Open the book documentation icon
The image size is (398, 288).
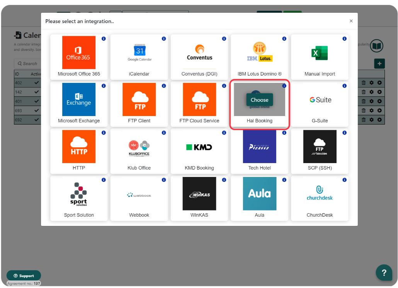pos(376,46)
